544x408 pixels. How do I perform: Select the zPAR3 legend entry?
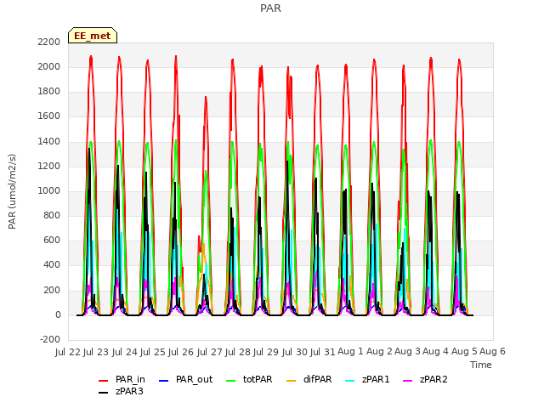[121, 391]
